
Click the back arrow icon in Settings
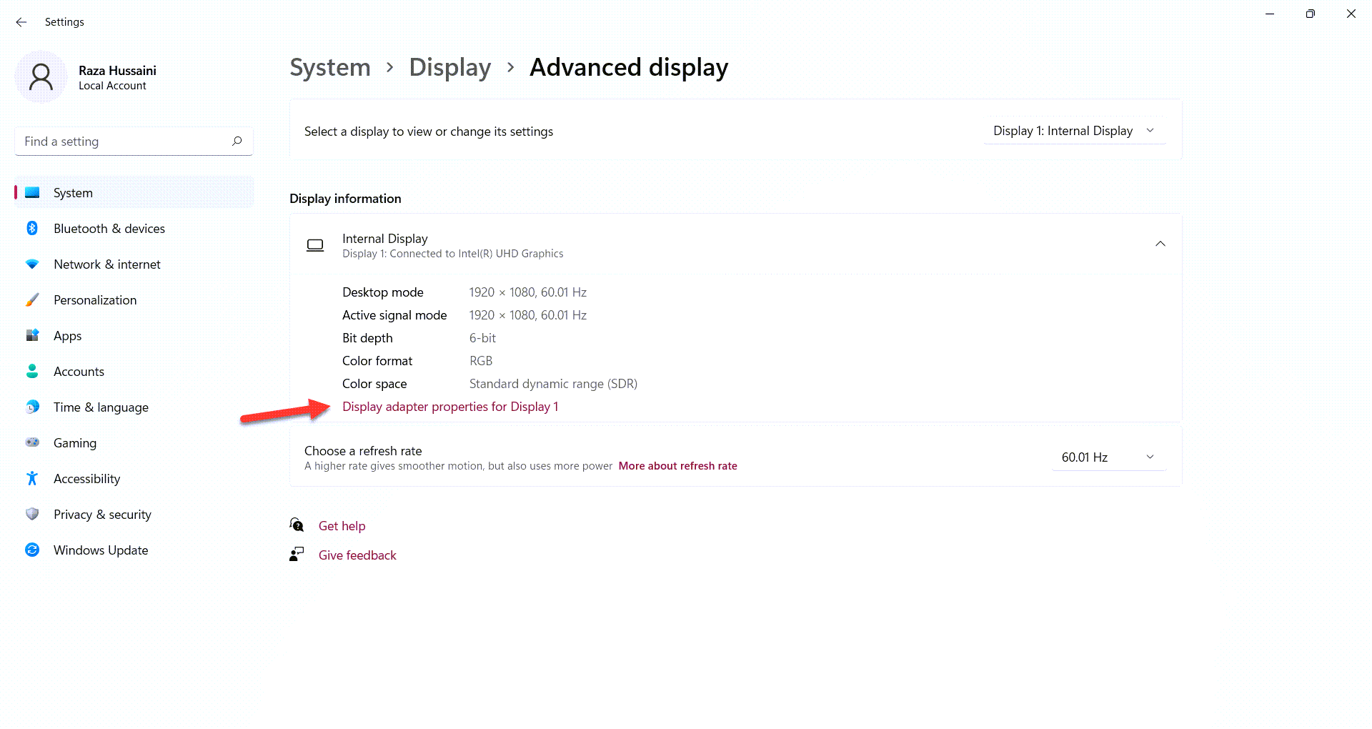click(x=21, y=22)
